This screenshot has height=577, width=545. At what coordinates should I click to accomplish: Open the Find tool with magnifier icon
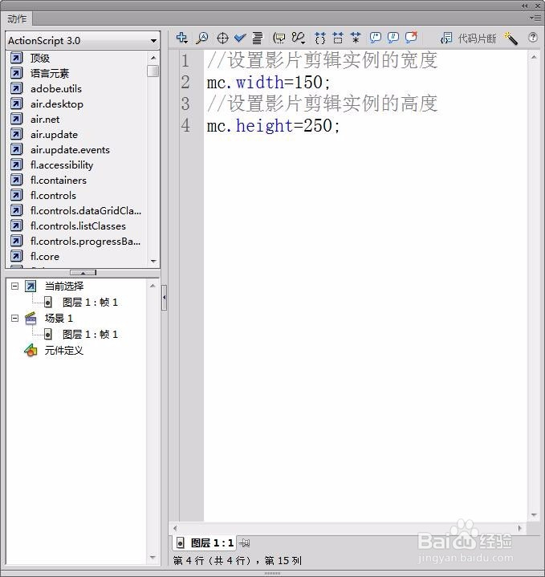pos(201,38)
